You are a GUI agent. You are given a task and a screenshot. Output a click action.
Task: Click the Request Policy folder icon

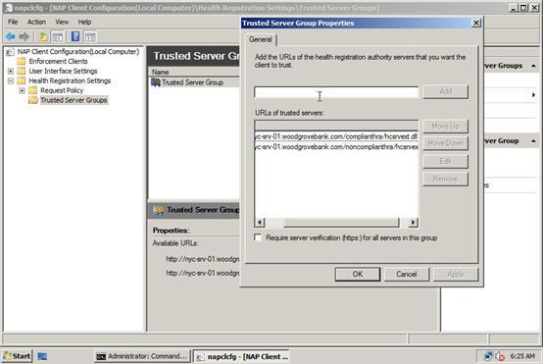tap(33, 90)
